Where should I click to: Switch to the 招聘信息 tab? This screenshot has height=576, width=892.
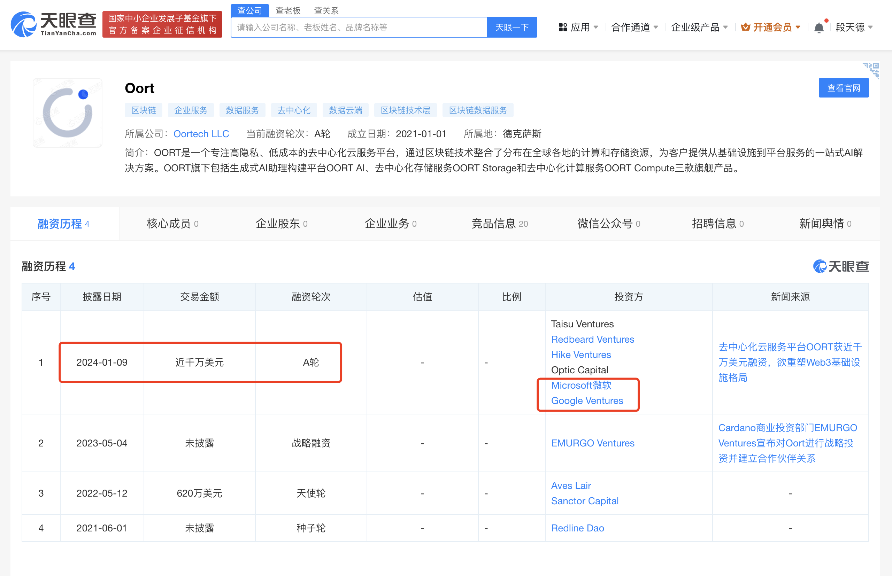717,224
